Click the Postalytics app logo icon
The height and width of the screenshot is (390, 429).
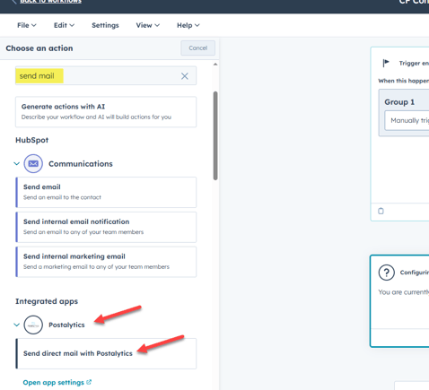(x=33, y=325)
